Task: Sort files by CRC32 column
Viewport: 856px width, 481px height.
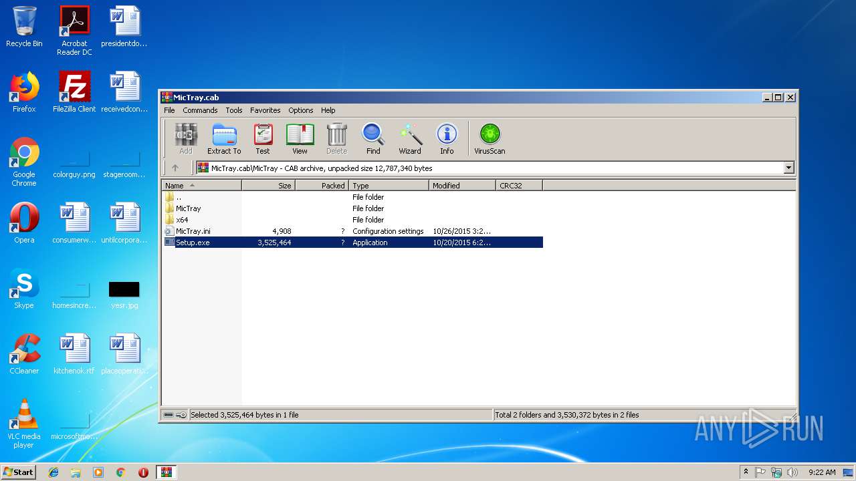Action: point(519,186)
